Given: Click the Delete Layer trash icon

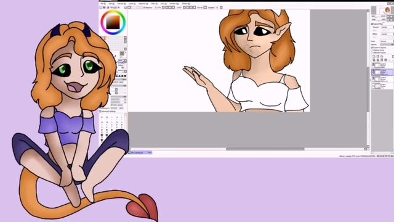Looking at the screenshot, I should pos(385,60).
